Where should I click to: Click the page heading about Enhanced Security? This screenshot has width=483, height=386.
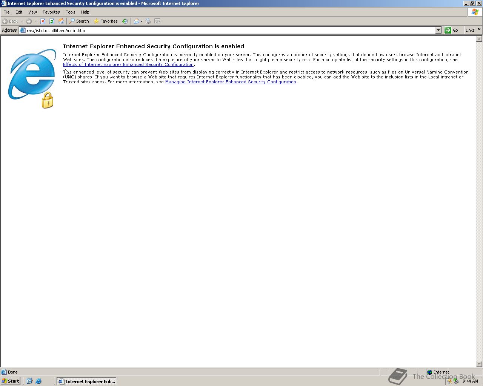click(x=154, y=46)
